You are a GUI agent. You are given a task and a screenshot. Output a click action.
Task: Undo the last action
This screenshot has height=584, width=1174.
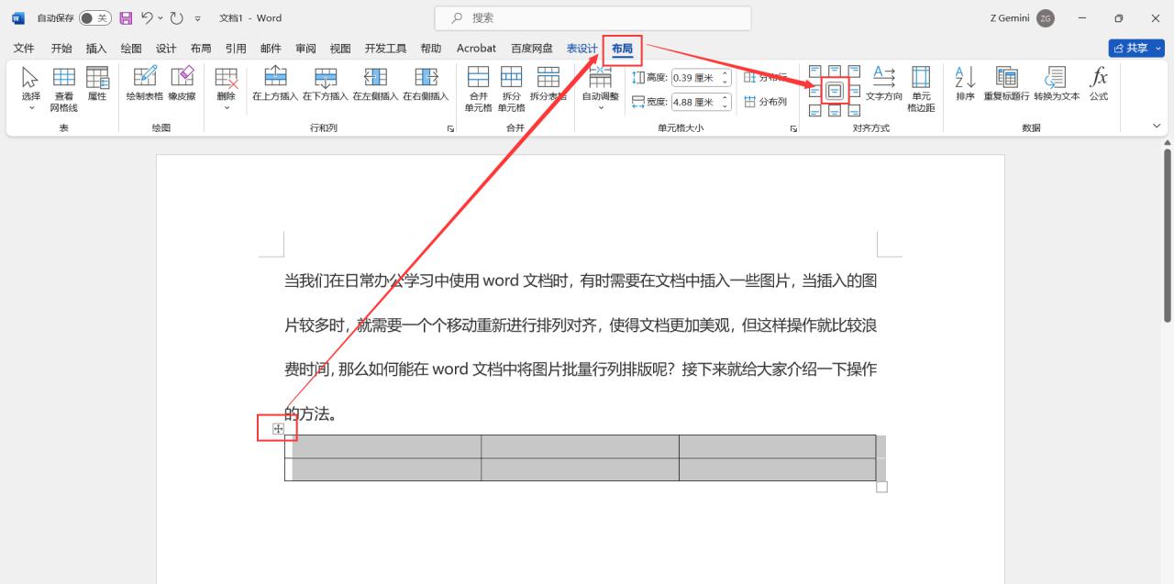coord(147,17)
